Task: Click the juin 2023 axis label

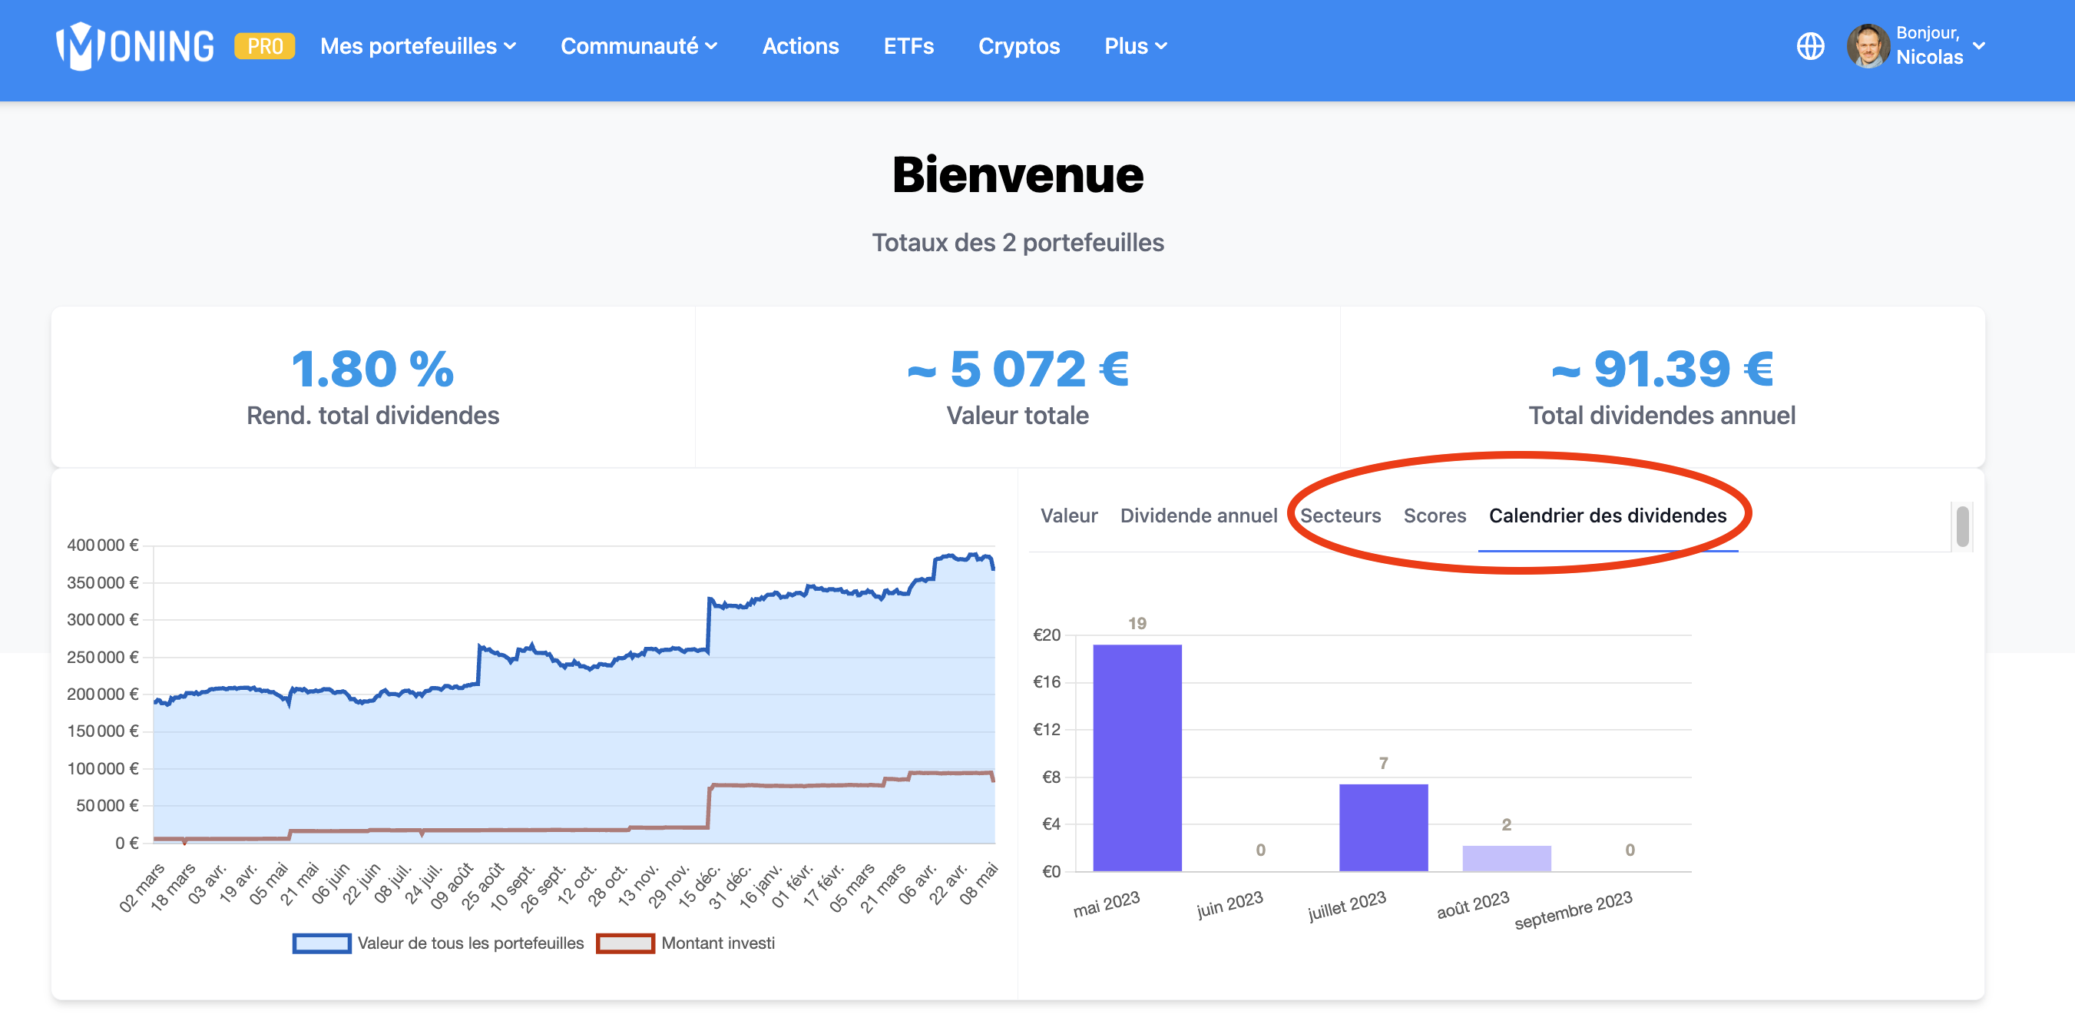Action: pos(1229,904)
